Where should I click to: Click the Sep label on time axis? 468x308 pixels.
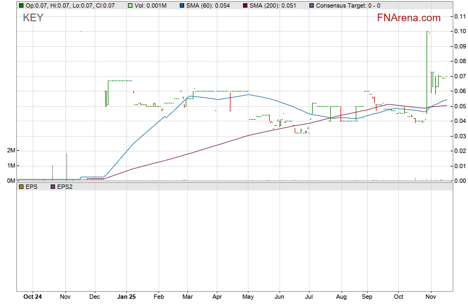pyautogui.click(x=367, y=297)
